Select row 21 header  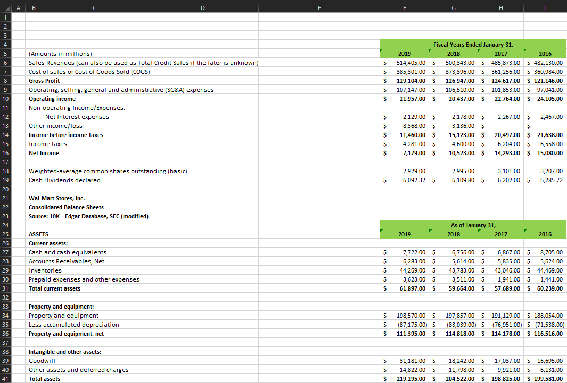click(5, 198)
